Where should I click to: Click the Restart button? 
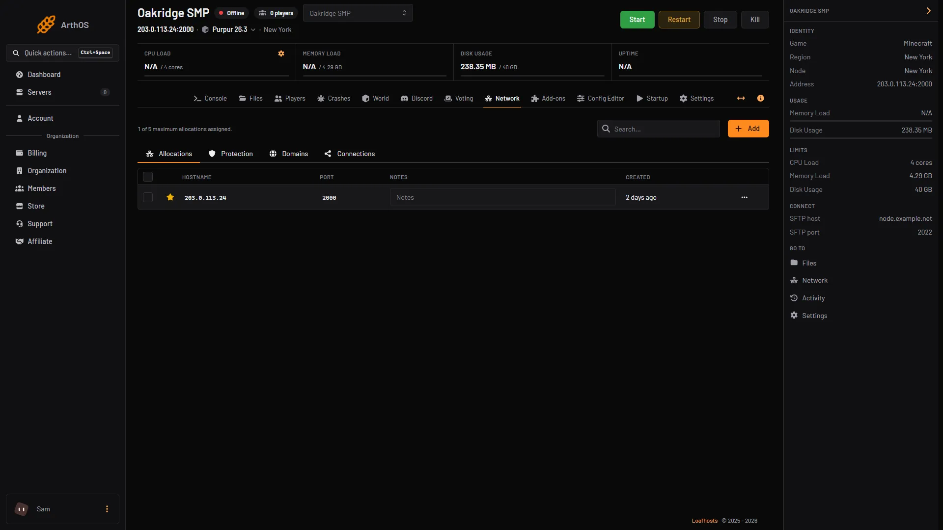679,20
